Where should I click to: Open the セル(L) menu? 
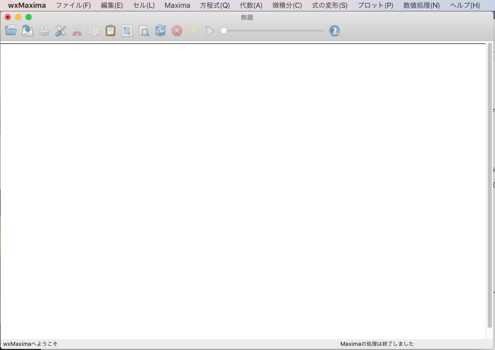[144, 5]
